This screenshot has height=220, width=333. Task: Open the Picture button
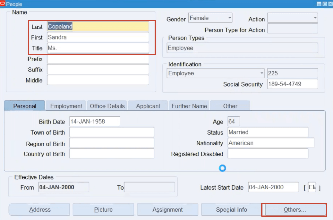click(103, 210)
